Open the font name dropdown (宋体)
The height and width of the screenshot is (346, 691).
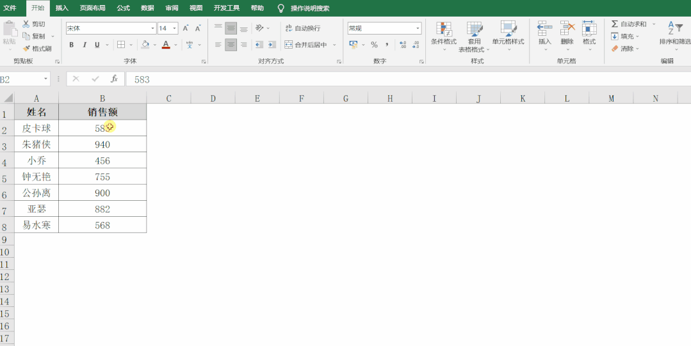point(153,28)
